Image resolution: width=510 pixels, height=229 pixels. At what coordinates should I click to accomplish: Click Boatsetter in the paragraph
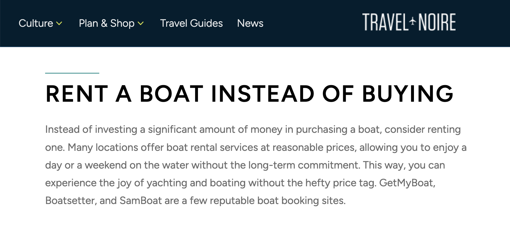(x=70, y=201)
